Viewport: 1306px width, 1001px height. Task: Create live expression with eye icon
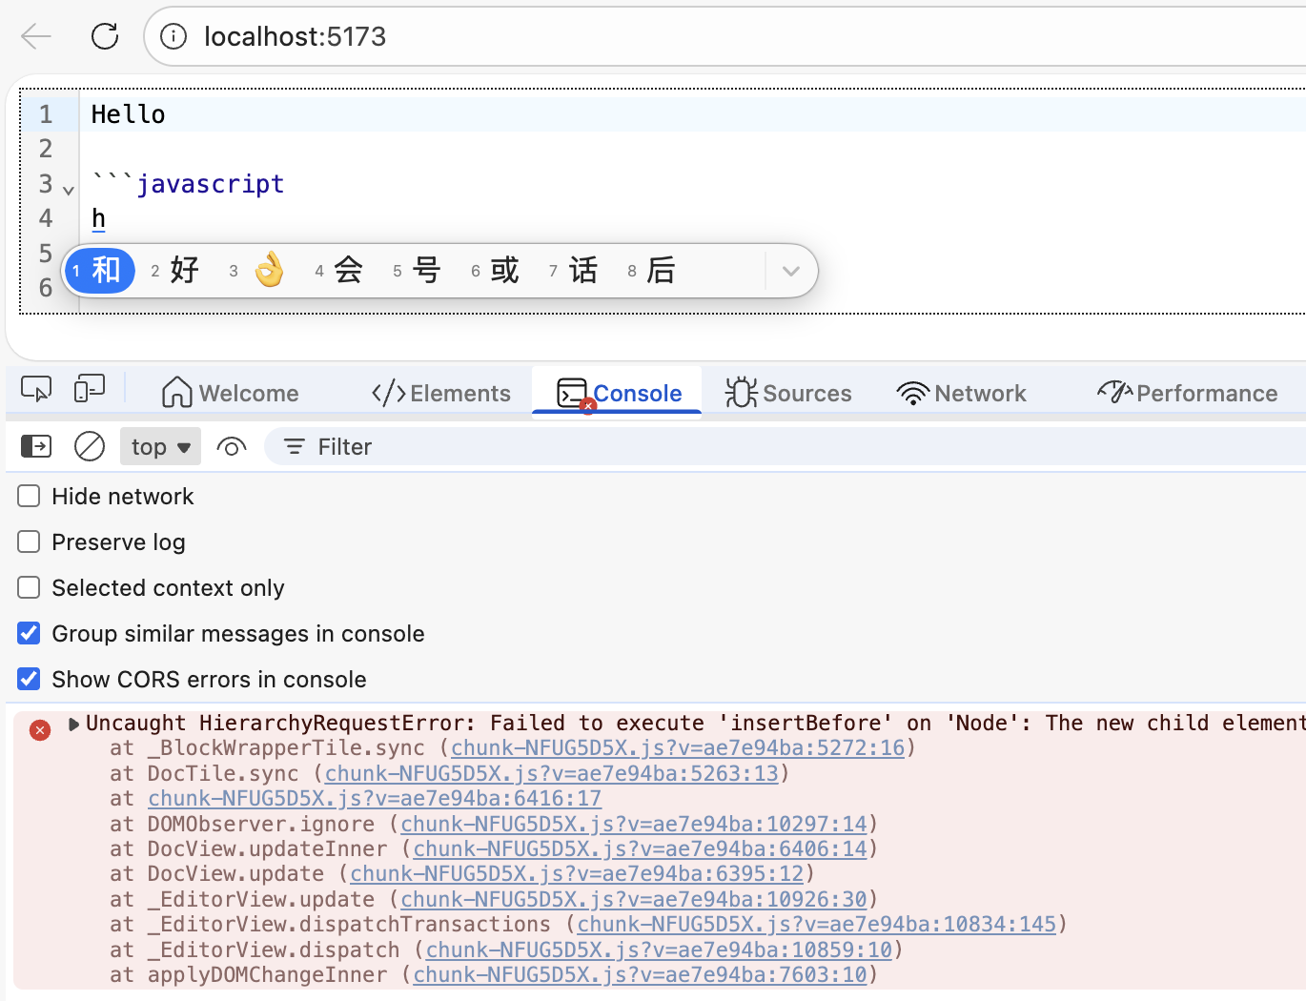(232, 446)
